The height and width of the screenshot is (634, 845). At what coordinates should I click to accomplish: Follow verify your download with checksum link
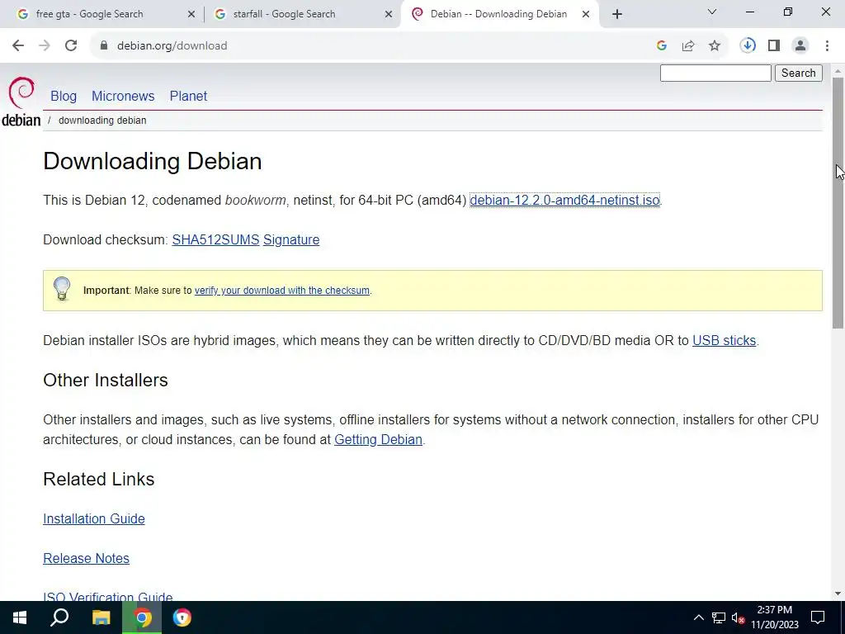point(282,291)
